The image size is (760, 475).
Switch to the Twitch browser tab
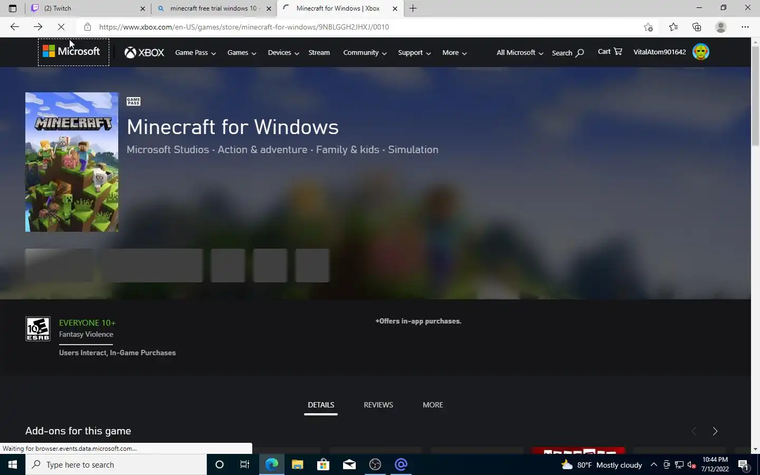coord(87,8)
